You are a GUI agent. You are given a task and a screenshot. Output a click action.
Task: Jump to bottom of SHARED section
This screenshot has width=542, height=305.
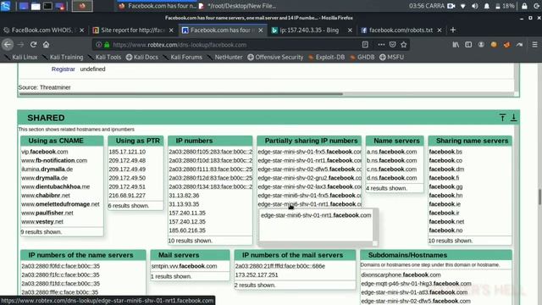pyautogui.click(x=514, y=118)
